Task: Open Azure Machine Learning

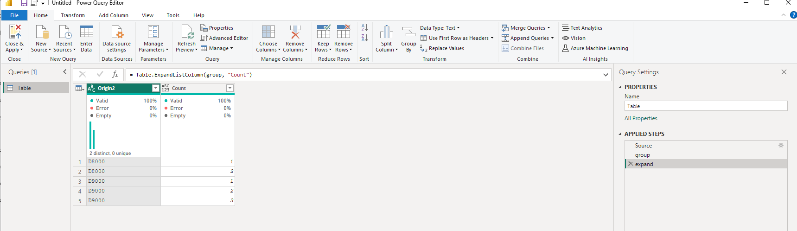Action: pyautogui.click(x=595, y=48)
